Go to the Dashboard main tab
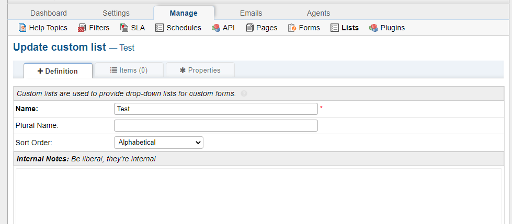 pyautogui.click(x=49, y=13)
